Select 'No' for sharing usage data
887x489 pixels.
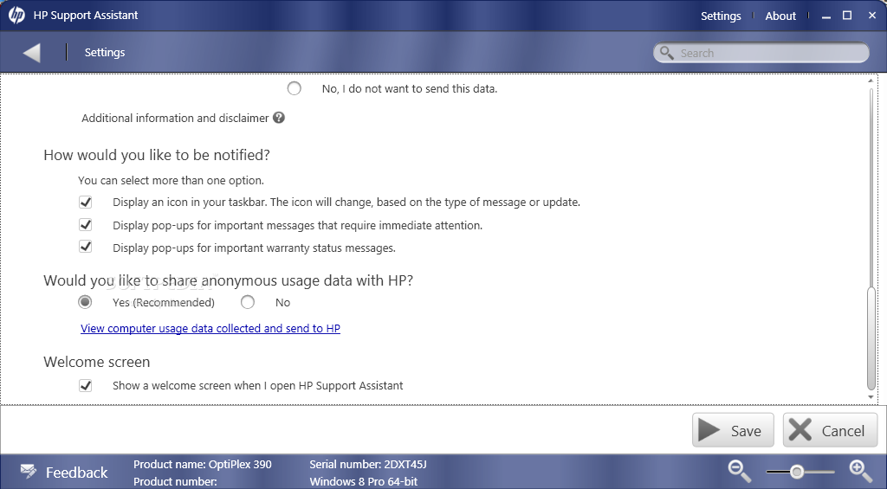pyautogui.click(x=247, y=302)
